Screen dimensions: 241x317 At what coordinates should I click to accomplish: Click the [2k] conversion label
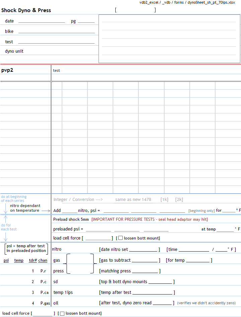pos(179,200)
